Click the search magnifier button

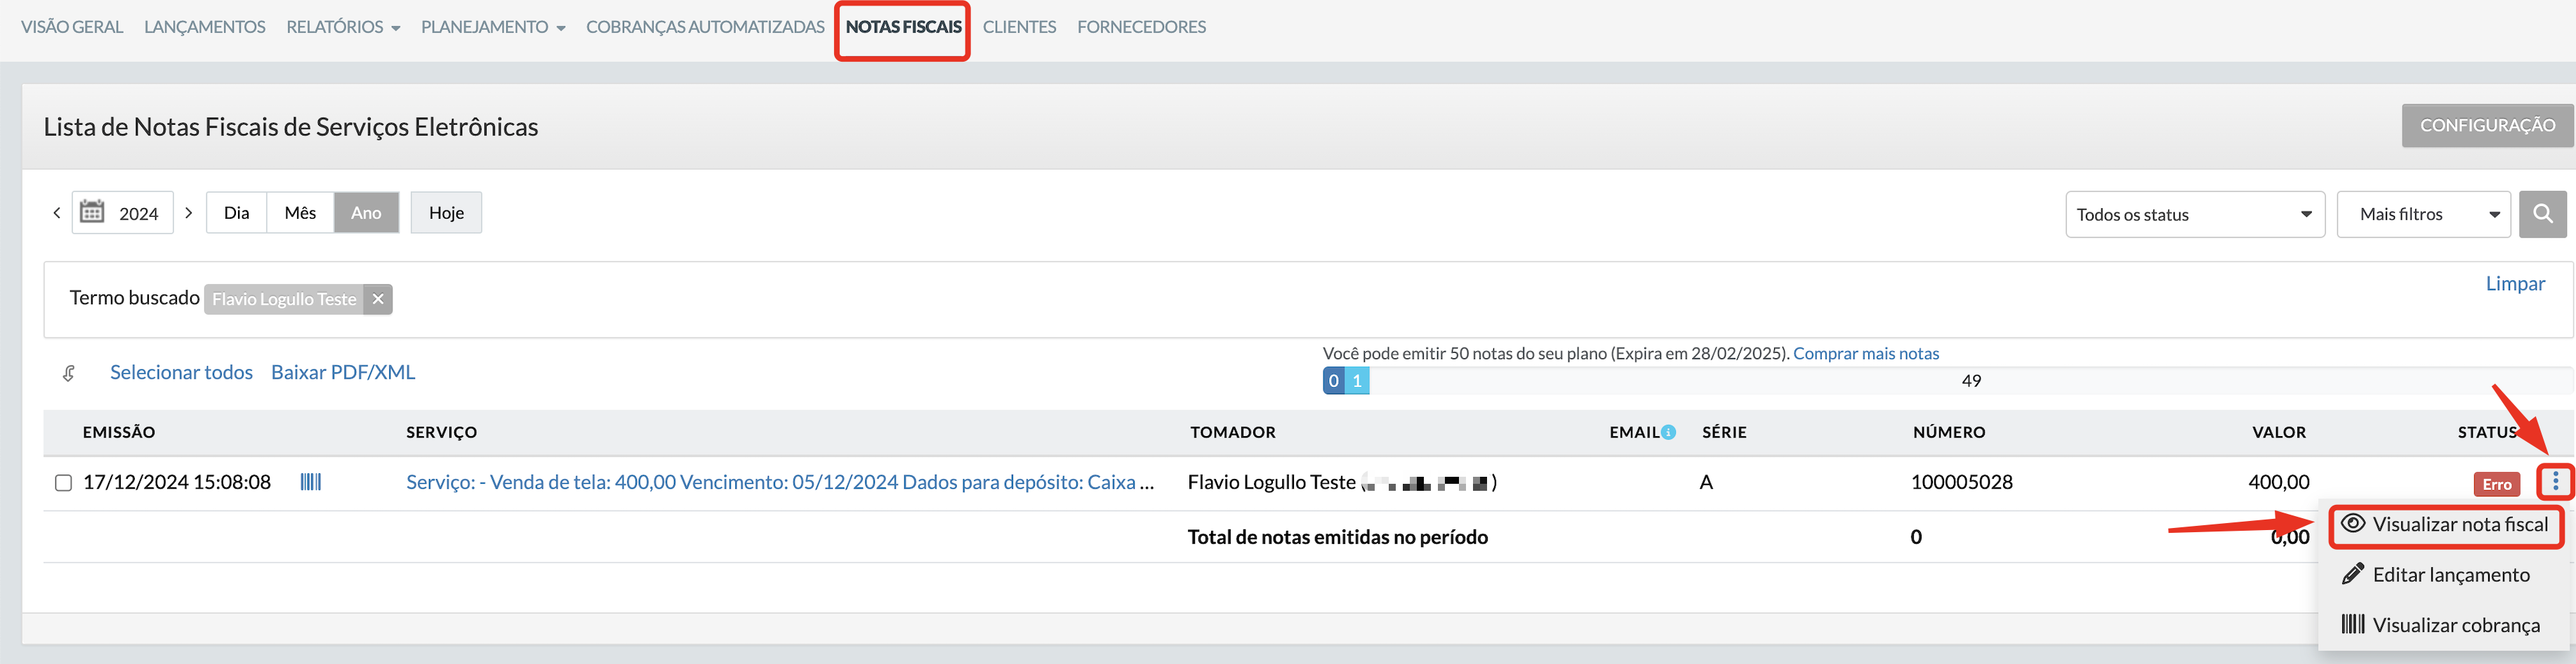[2543, 214]
